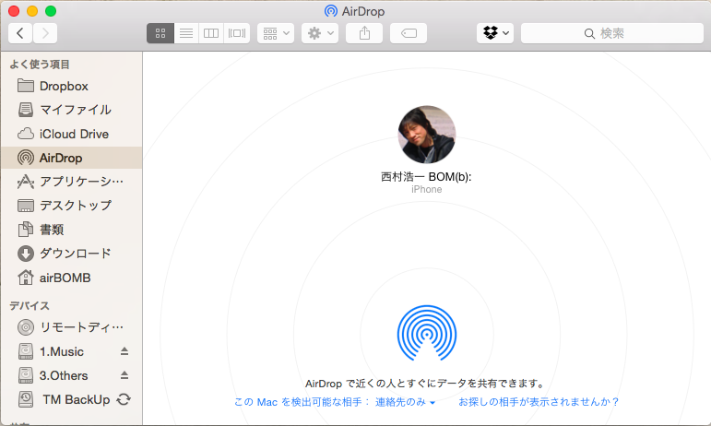Open この Mac を検出可能な相手 dropdown
This screenshot has height=426, width=711.
pos(335,402)
